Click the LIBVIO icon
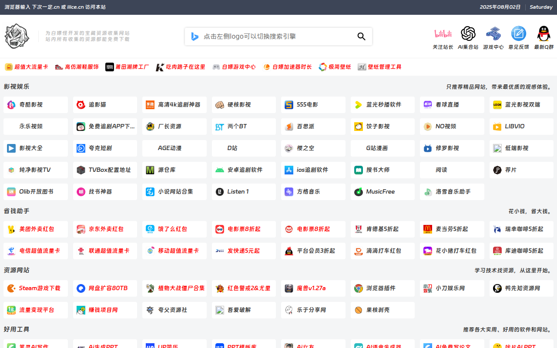 coord(497,127)
